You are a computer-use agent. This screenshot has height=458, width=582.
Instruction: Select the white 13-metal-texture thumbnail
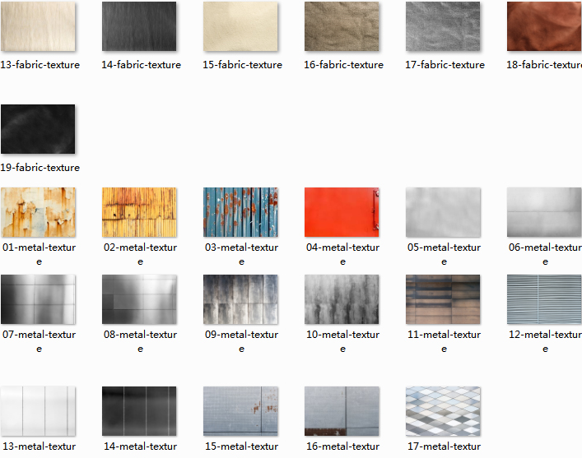pyautogui.click(x=38, y=411)
